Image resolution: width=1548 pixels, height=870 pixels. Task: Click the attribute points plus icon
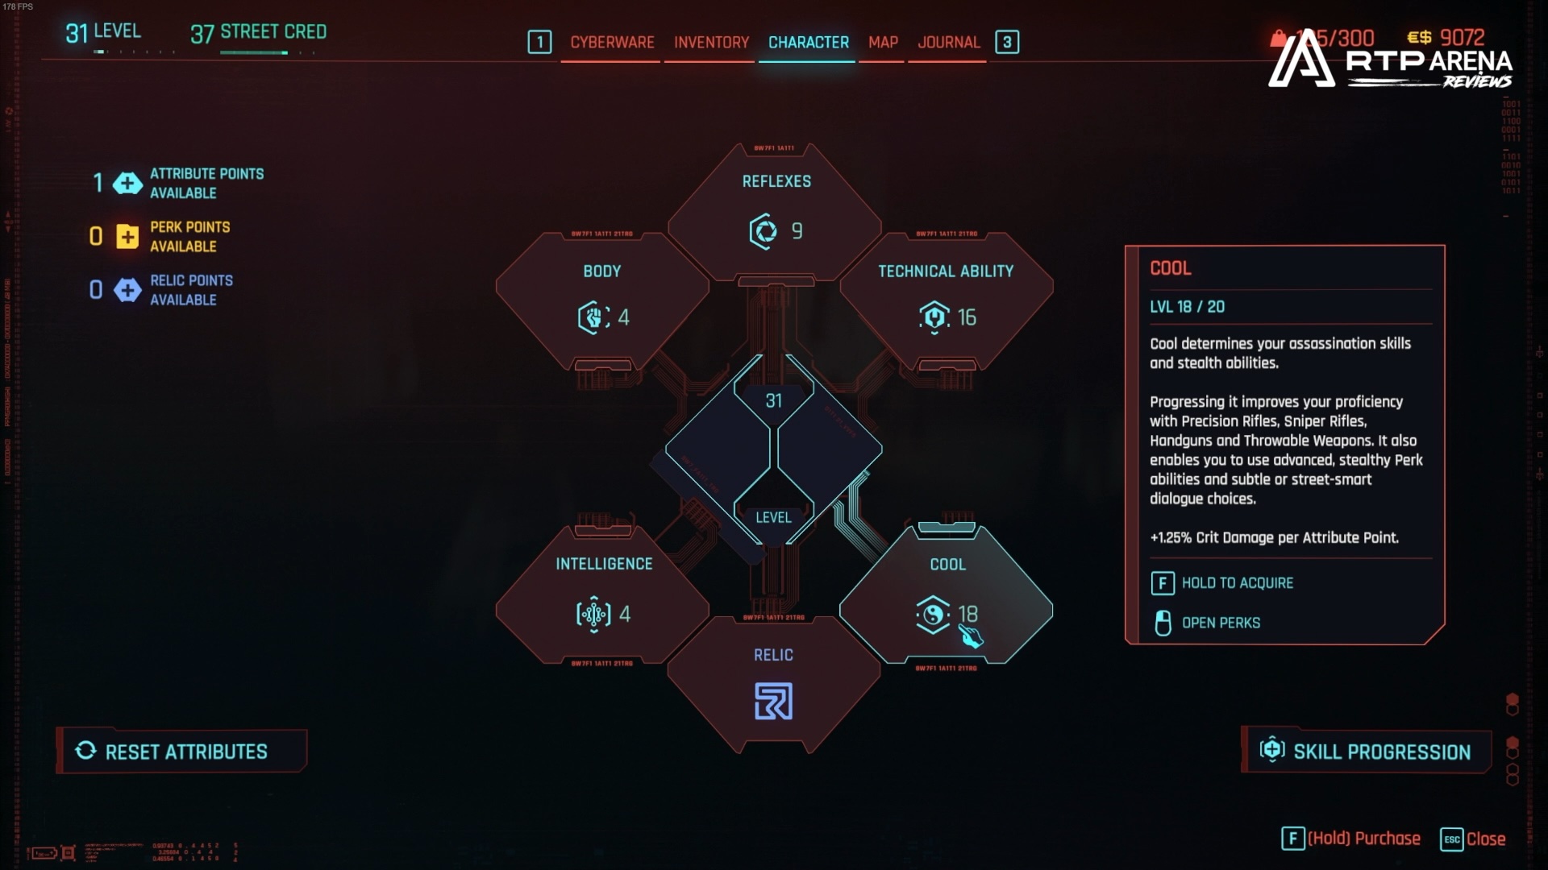point(126,183)
